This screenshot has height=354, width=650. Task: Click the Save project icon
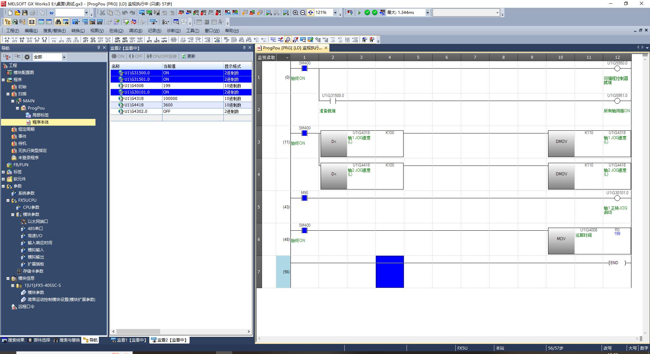click(25, 13)
